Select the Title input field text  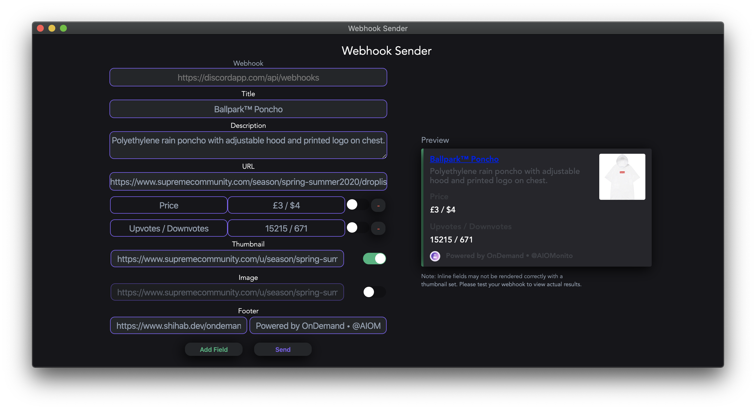pyautogui.click(x=248, y=109)
